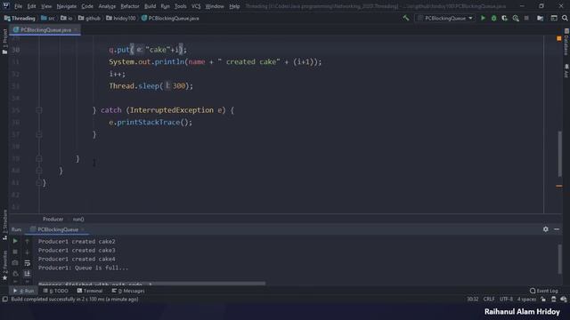The height and width of the screenshot is (320, 570).
Task: Toggle soft-wrap in Run console
Action: [27, 263]
